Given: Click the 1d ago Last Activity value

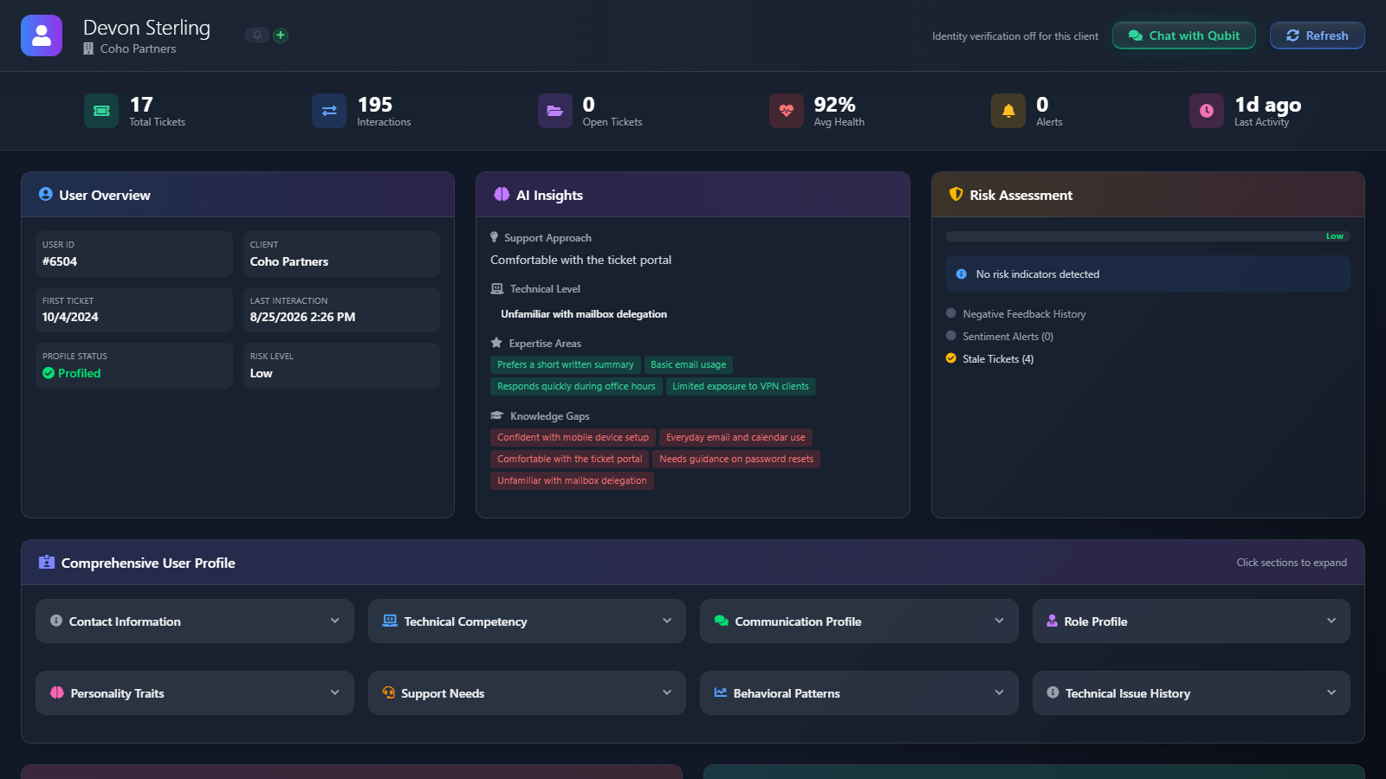Looking at the screenshot, I should 1267,105.
